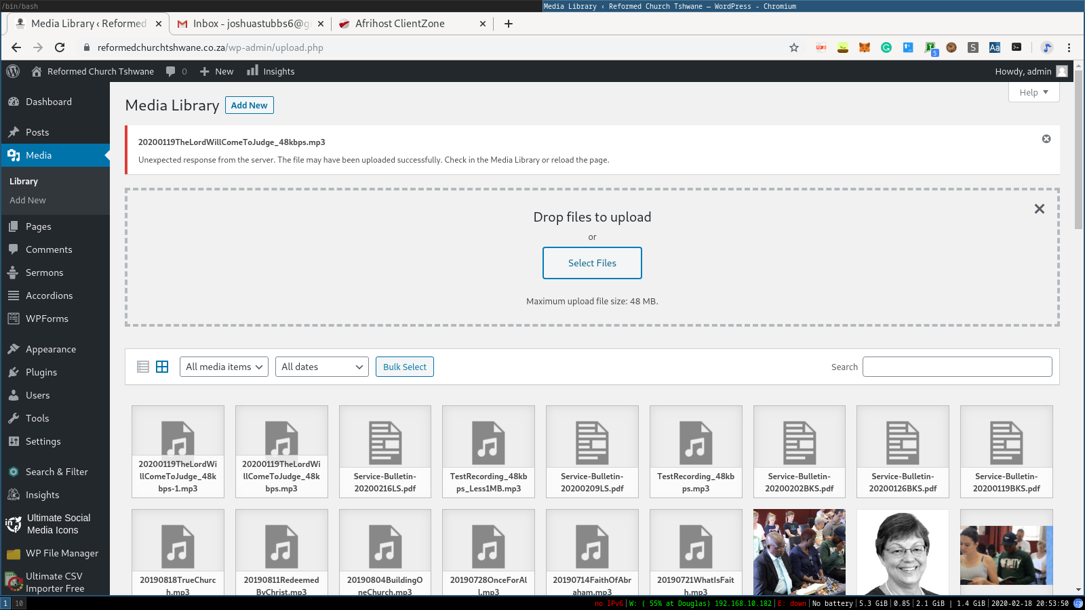Reload the page with the refresh icon
Image resolution: width=1085 pixels, height=610 pixels.
60,47
